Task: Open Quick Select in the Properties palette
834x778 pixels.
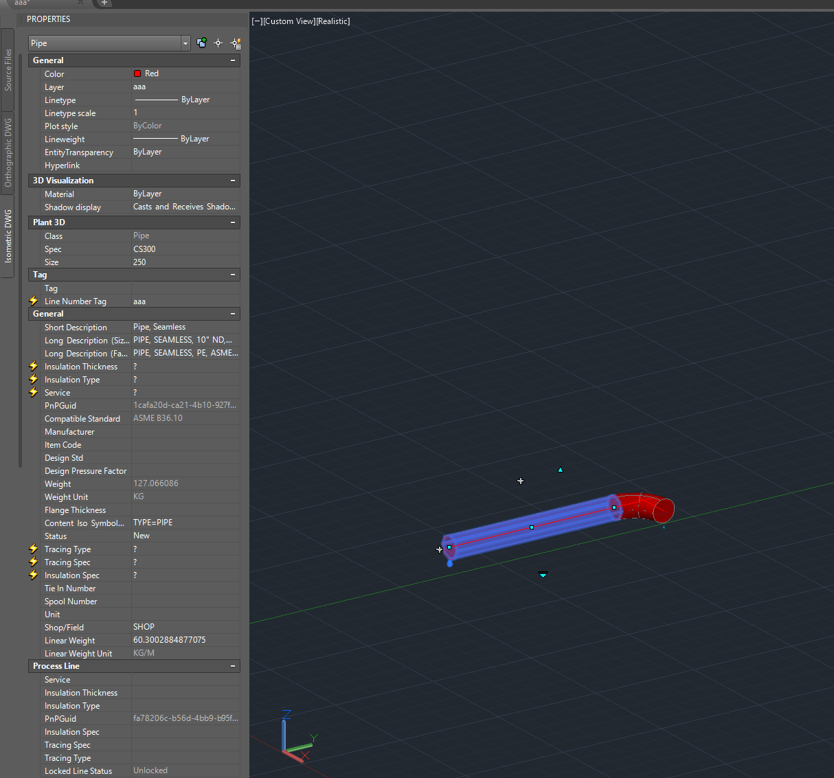Action: [x=236, y=43]
